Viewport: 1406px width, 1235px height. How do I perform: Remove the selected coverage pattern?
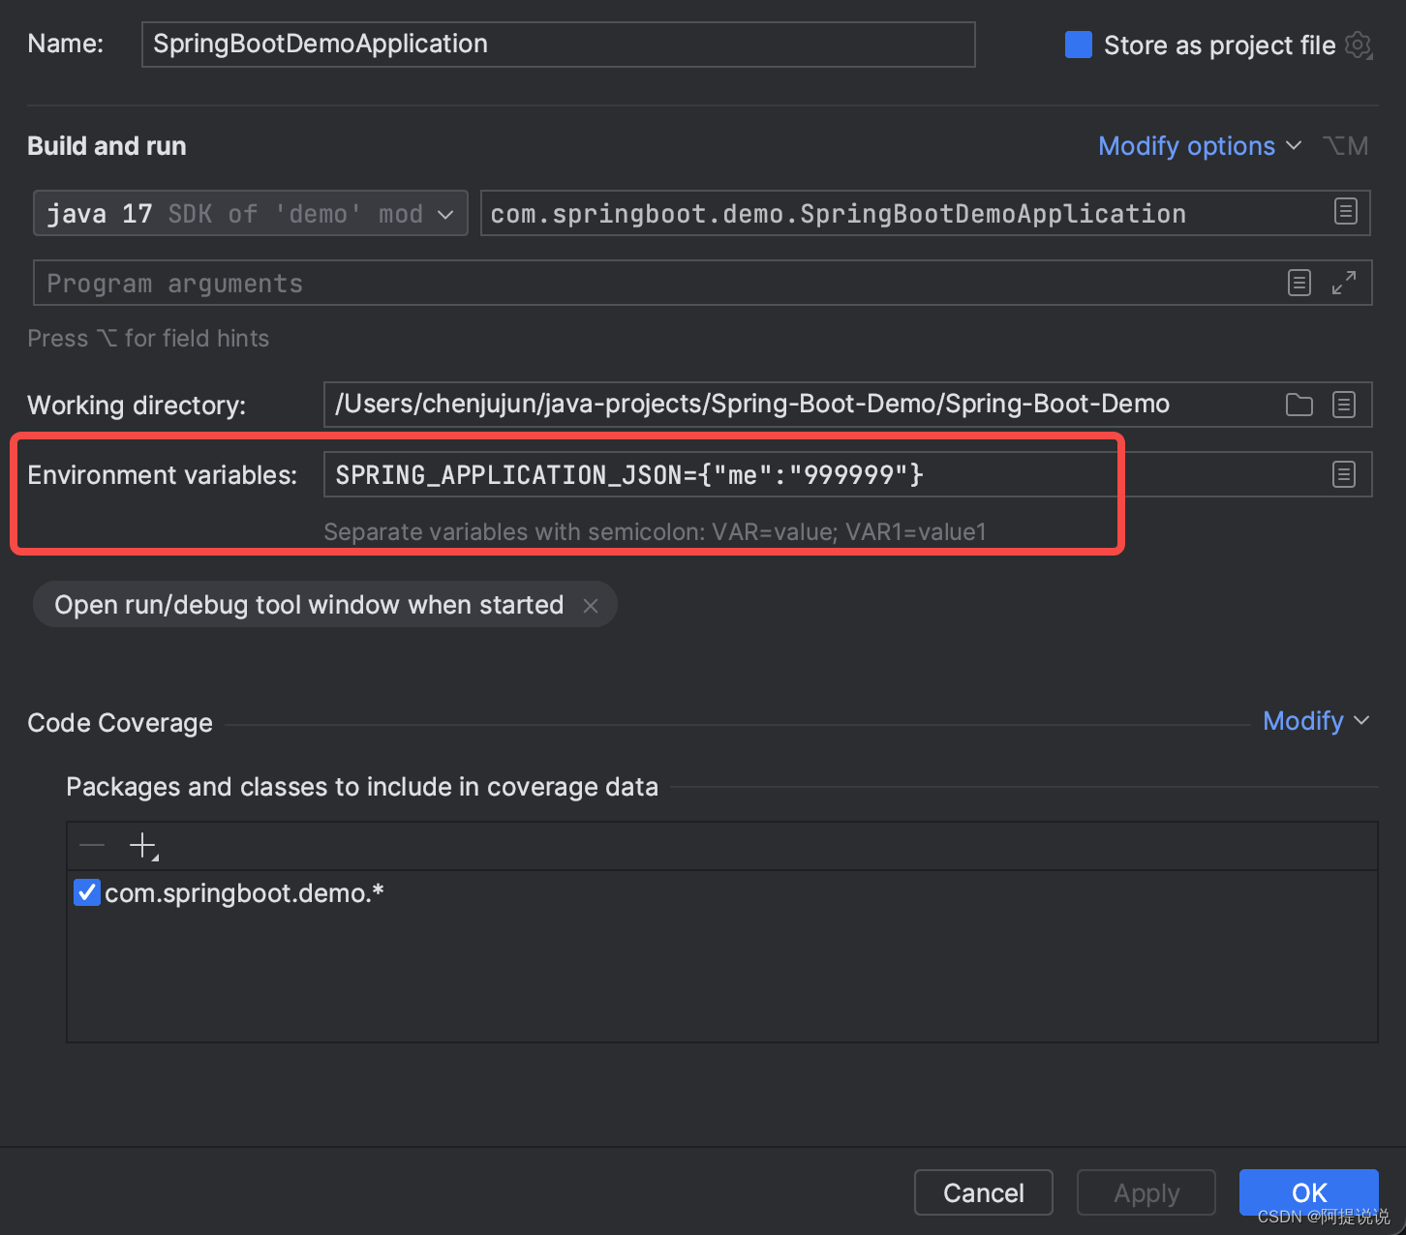tap(92, 846)
